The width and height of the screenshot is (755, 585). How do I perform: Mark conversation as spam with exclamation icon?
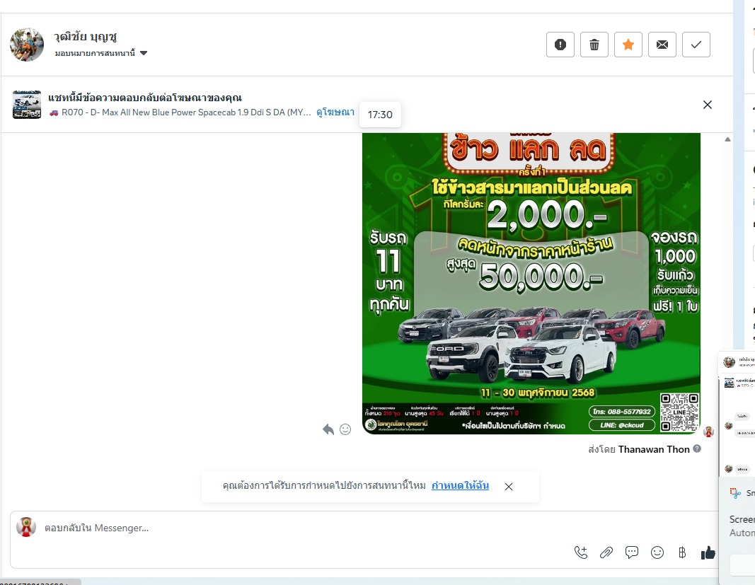point(560,45)
